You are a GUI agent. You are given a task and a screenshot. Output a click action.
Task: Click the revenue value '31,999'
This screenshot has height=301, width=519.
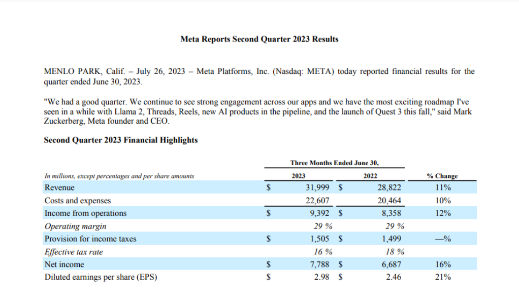(x=317, y=187)
